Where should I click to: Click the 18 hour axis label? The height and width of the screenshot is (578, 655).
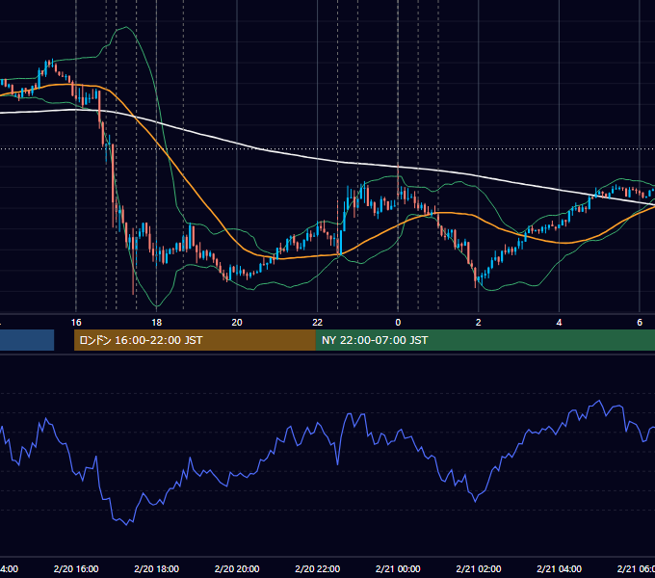157,323
